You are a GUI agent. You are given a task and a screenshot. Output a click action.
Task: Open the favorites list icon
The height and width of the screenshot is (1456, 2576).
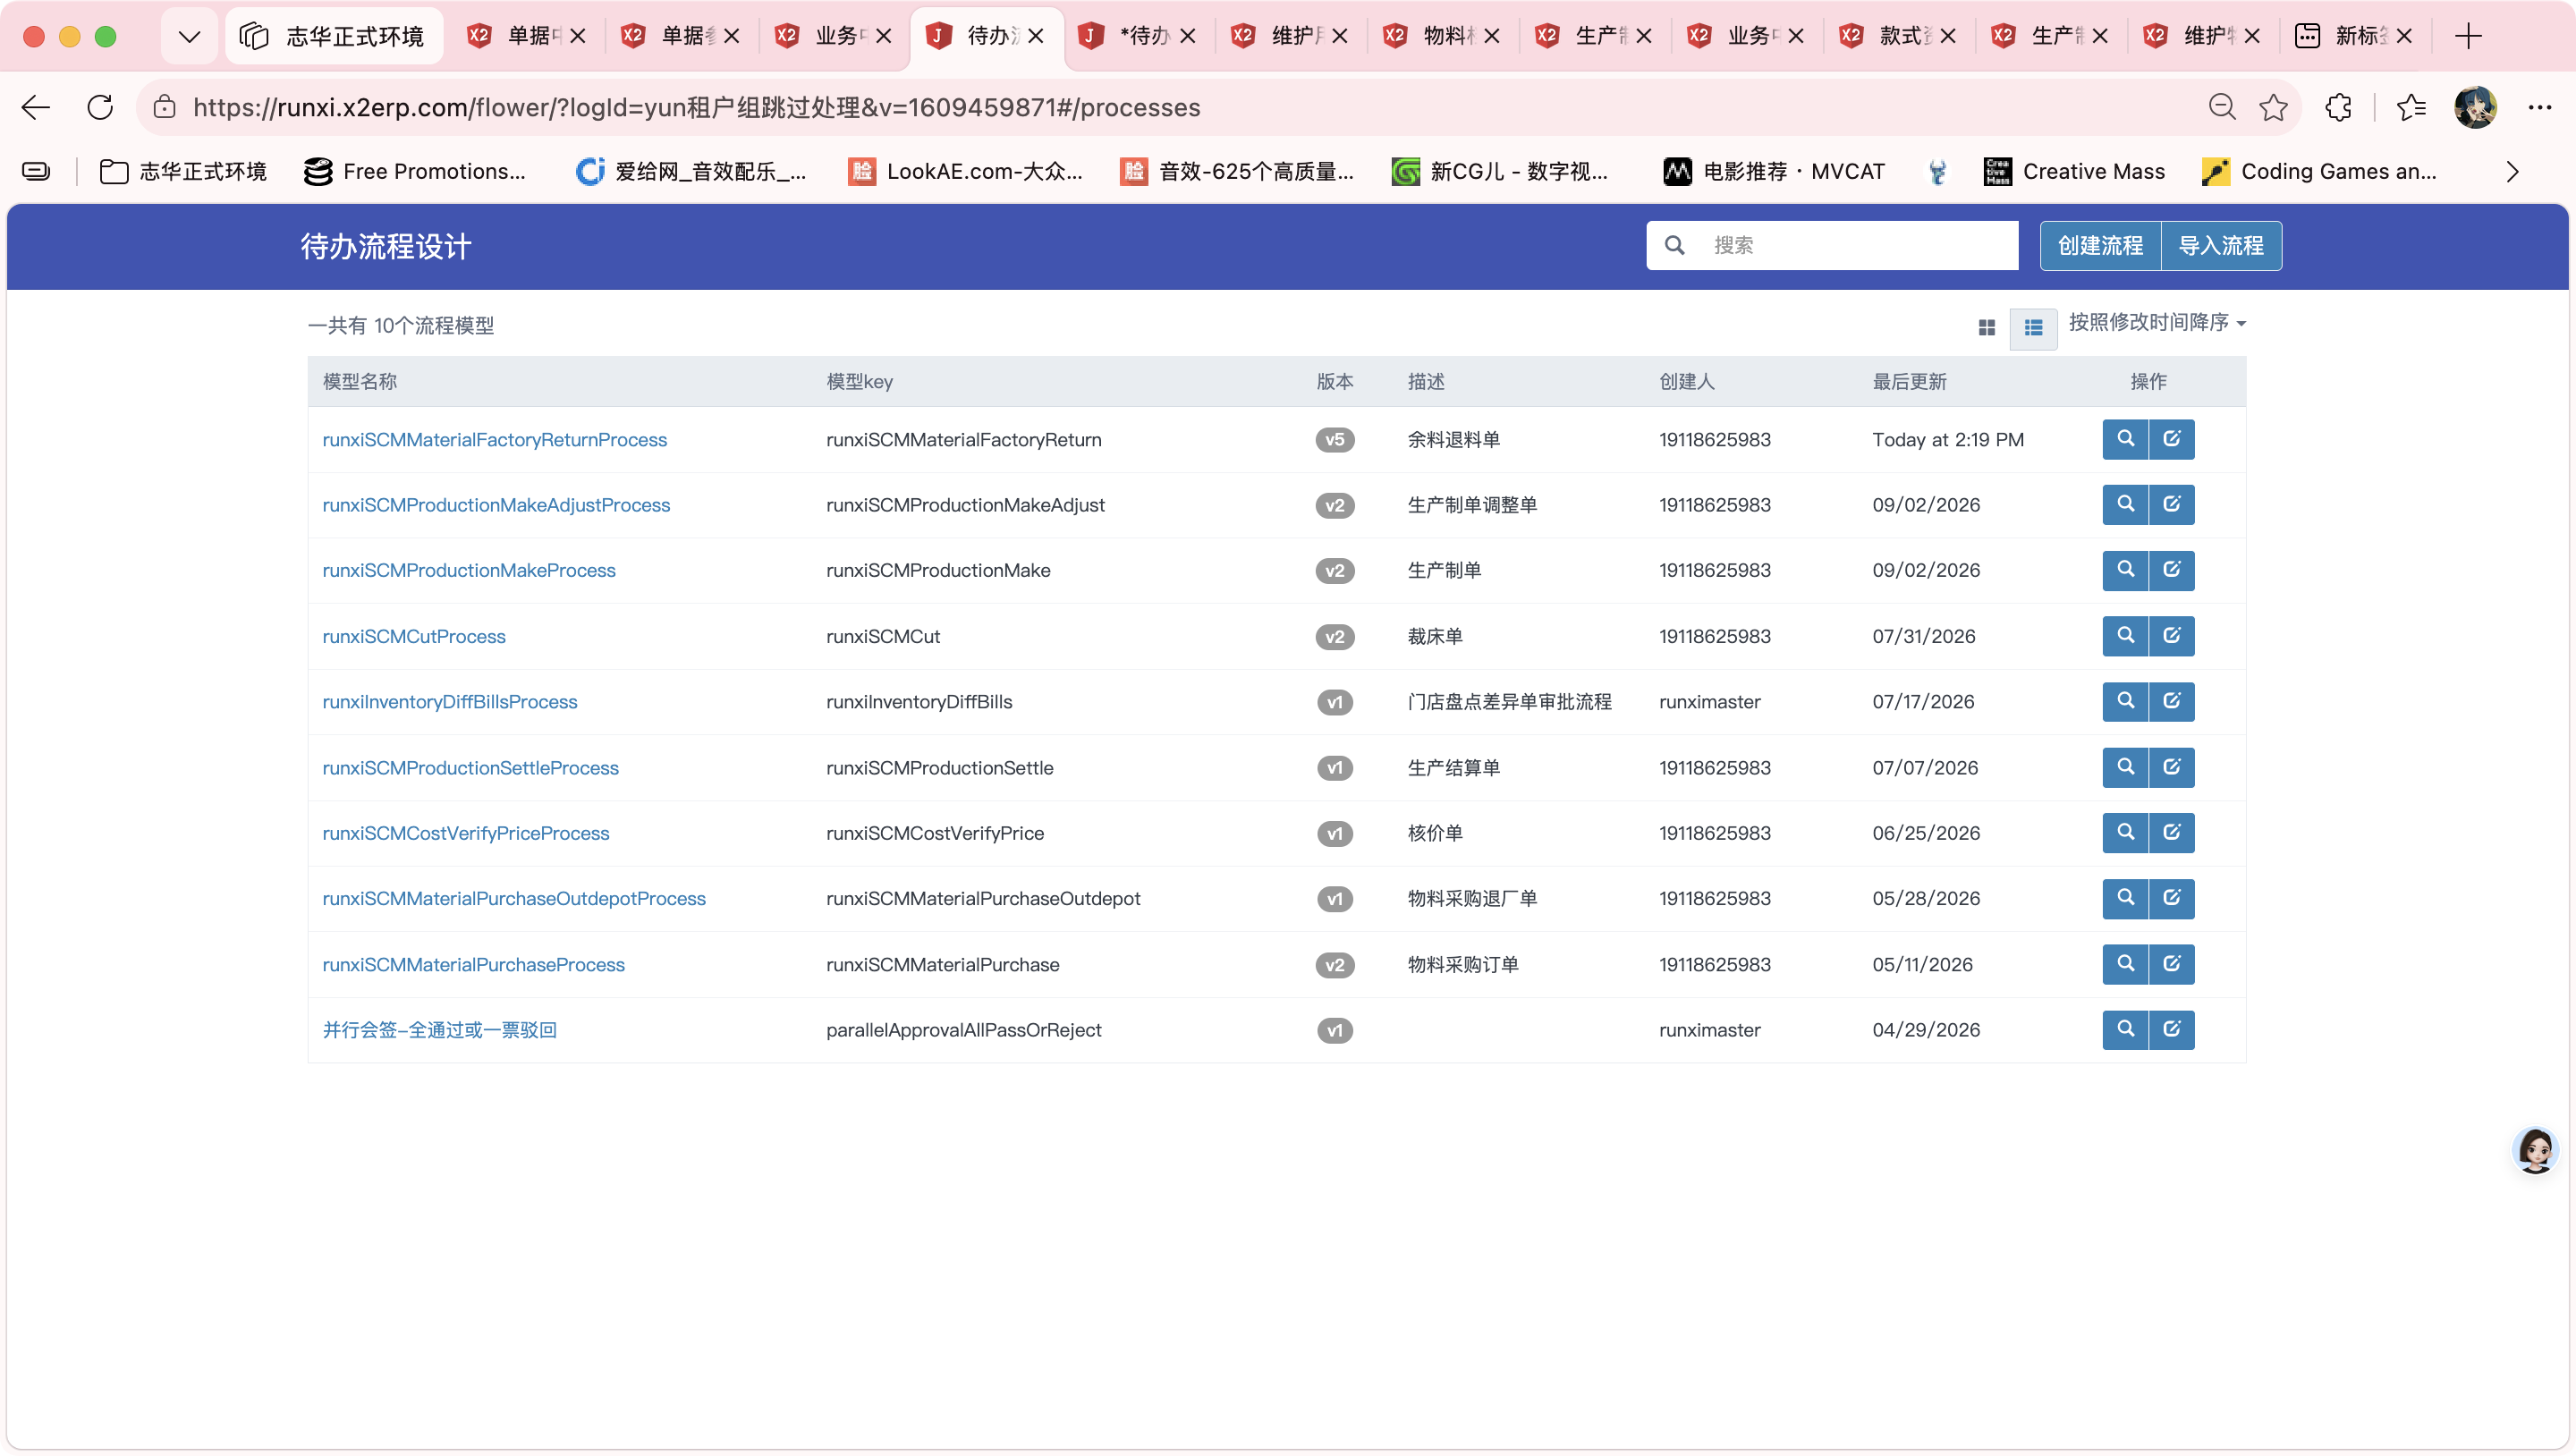(2411, 107)
